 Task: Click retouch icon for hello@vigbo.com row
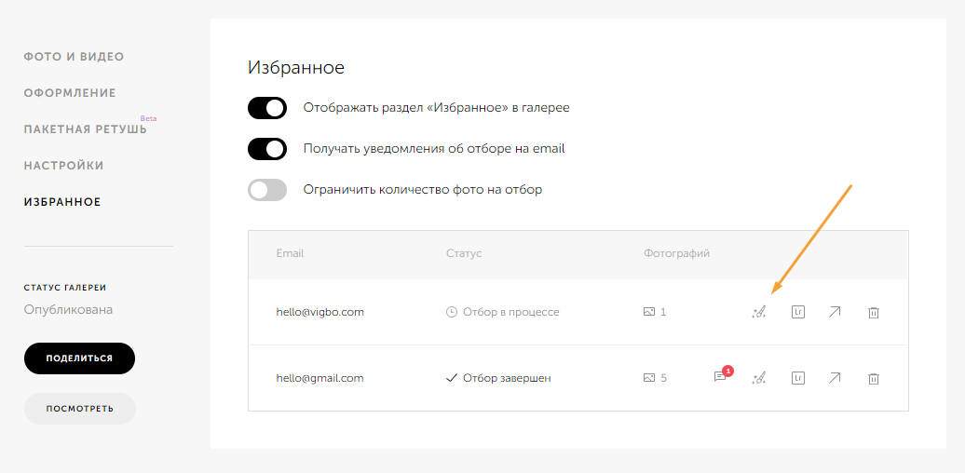(x=759, y=313)
